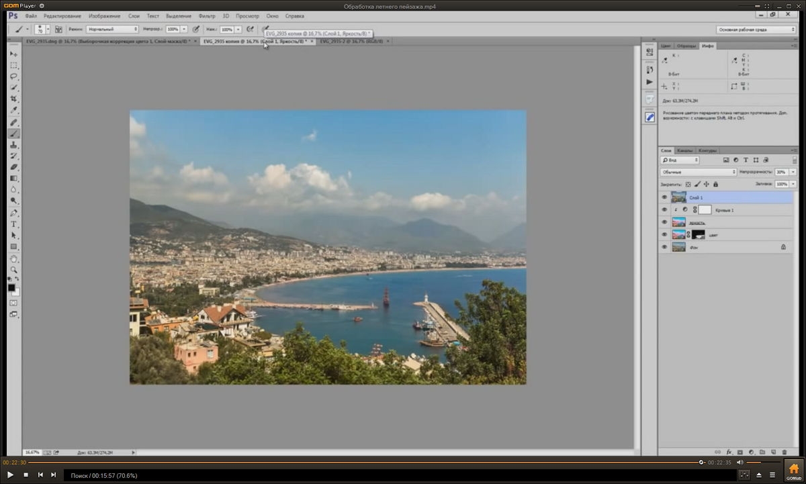Select the Blur tool
The image size is (806, 484).
(14, 190)
